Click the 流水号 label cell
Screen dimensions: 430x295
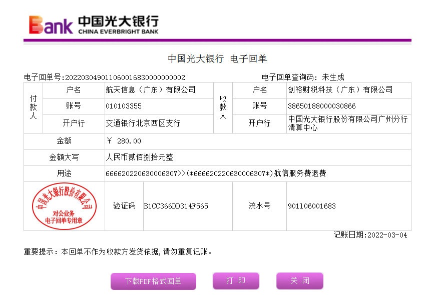[259, 205]
